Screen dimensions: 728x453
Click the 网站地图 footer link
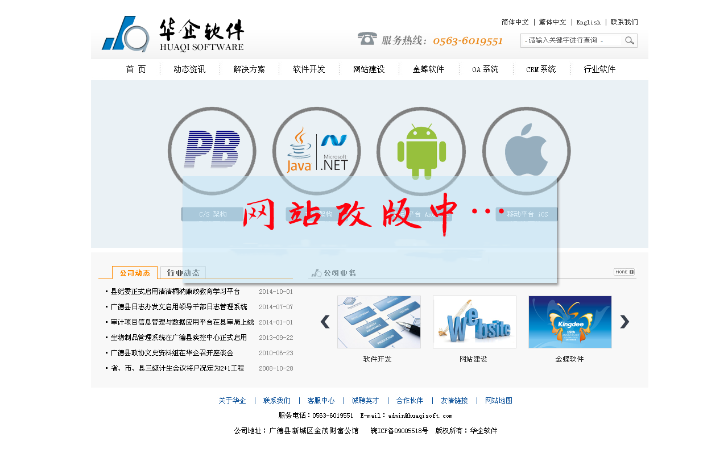(499, 401)
